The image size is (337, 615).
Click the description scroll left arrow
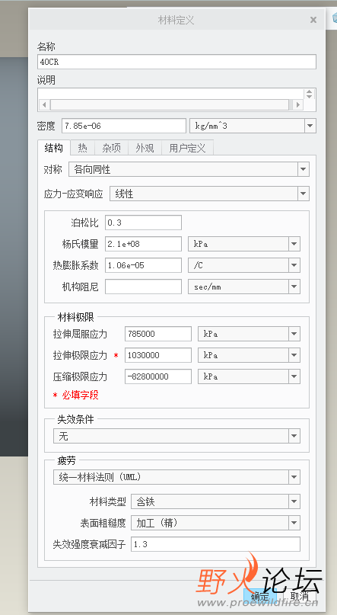click(44, 104)
